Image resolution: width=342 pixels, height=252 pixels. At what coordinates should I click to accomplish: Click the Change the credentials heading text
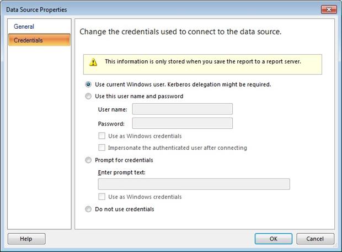coord(180,32)
